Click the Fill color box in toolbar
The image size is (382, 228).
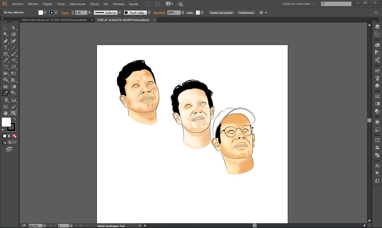6,122
